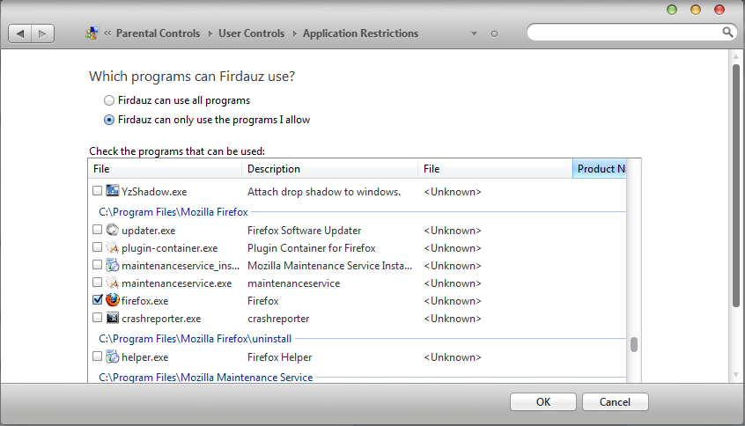The image size is (745, 426).
Task: Select 'Firefox Software Updater' description
Action: tap(304, 231)
